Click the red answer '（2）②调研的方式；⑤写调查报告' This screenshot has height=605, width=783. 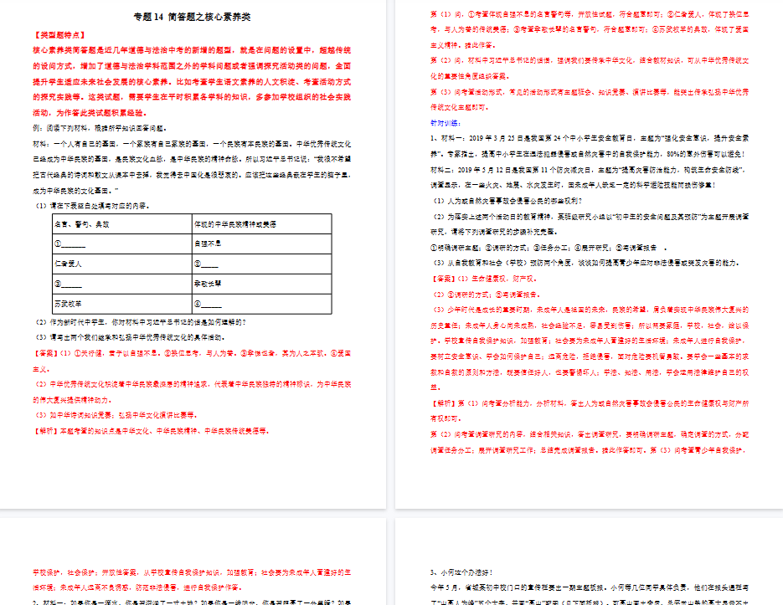[x=486, y=295]
